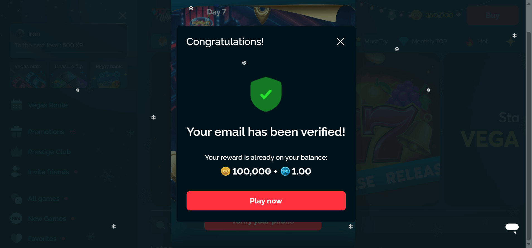532x248 pixels.
Task: Click the gold GC coin icon in reward
Action: pyautogui.click(x=226, y=171)
